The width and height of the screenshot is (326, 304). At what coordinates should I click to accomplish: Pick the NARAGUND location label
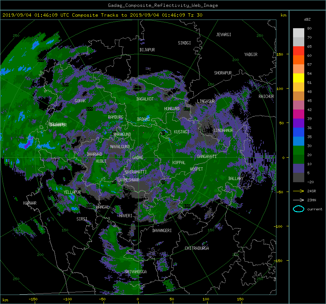[122, 134]
